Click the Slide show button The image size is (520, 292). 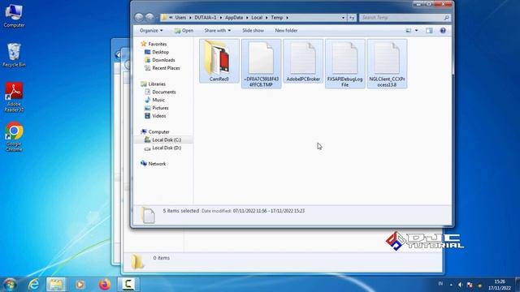(x=253, y=31)
